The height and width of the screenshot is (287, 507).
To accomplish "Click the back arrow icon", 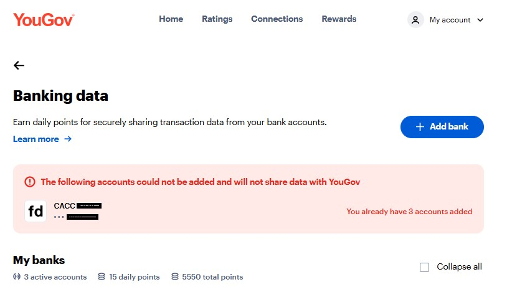I will click(x=19, y=65).
